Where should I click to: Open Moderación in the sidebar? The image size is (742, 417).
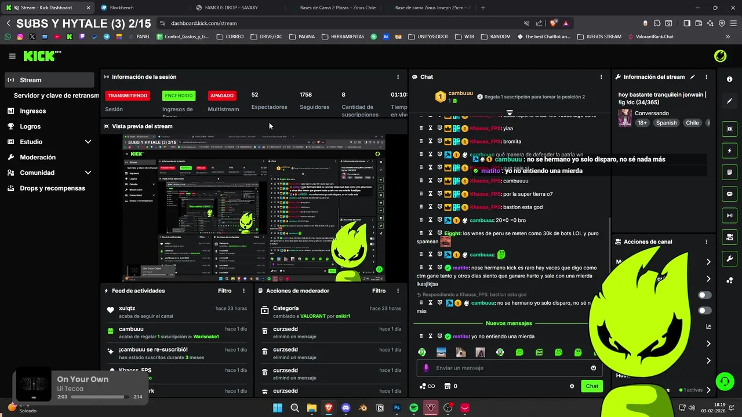click(x=49, y=157)
